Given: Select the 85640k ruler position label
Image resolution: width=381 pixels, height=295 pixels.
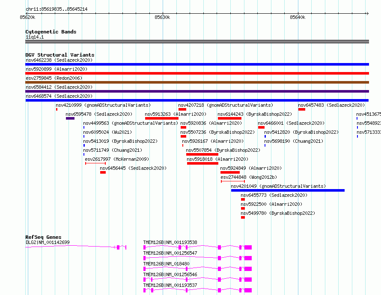Looking at the screenshot, I should pyautogui.click(x=298, y=17).
